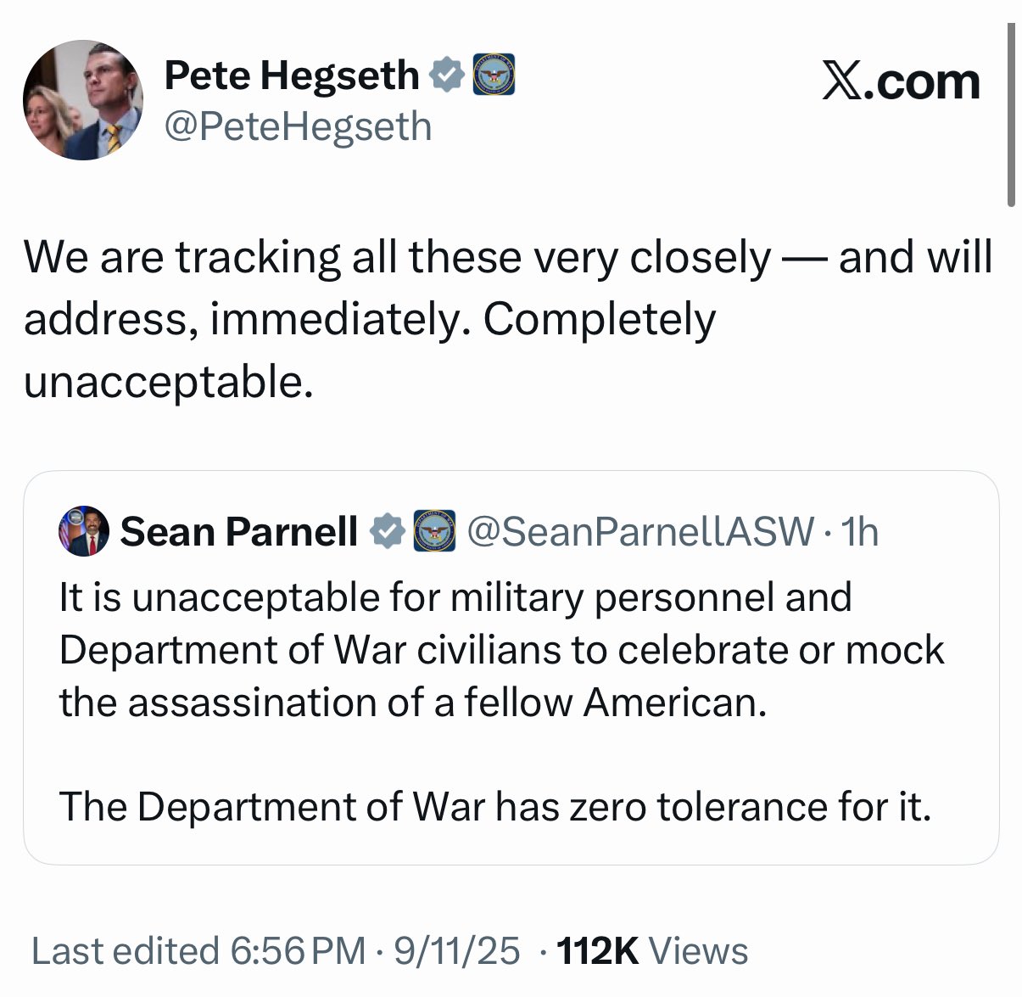Open the 112K Views count
1022x997 pixels.
coord(652,951)
